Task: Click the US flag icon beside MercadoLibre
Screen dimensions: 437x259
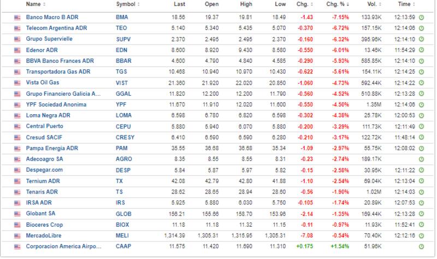Action: (17, 236)
